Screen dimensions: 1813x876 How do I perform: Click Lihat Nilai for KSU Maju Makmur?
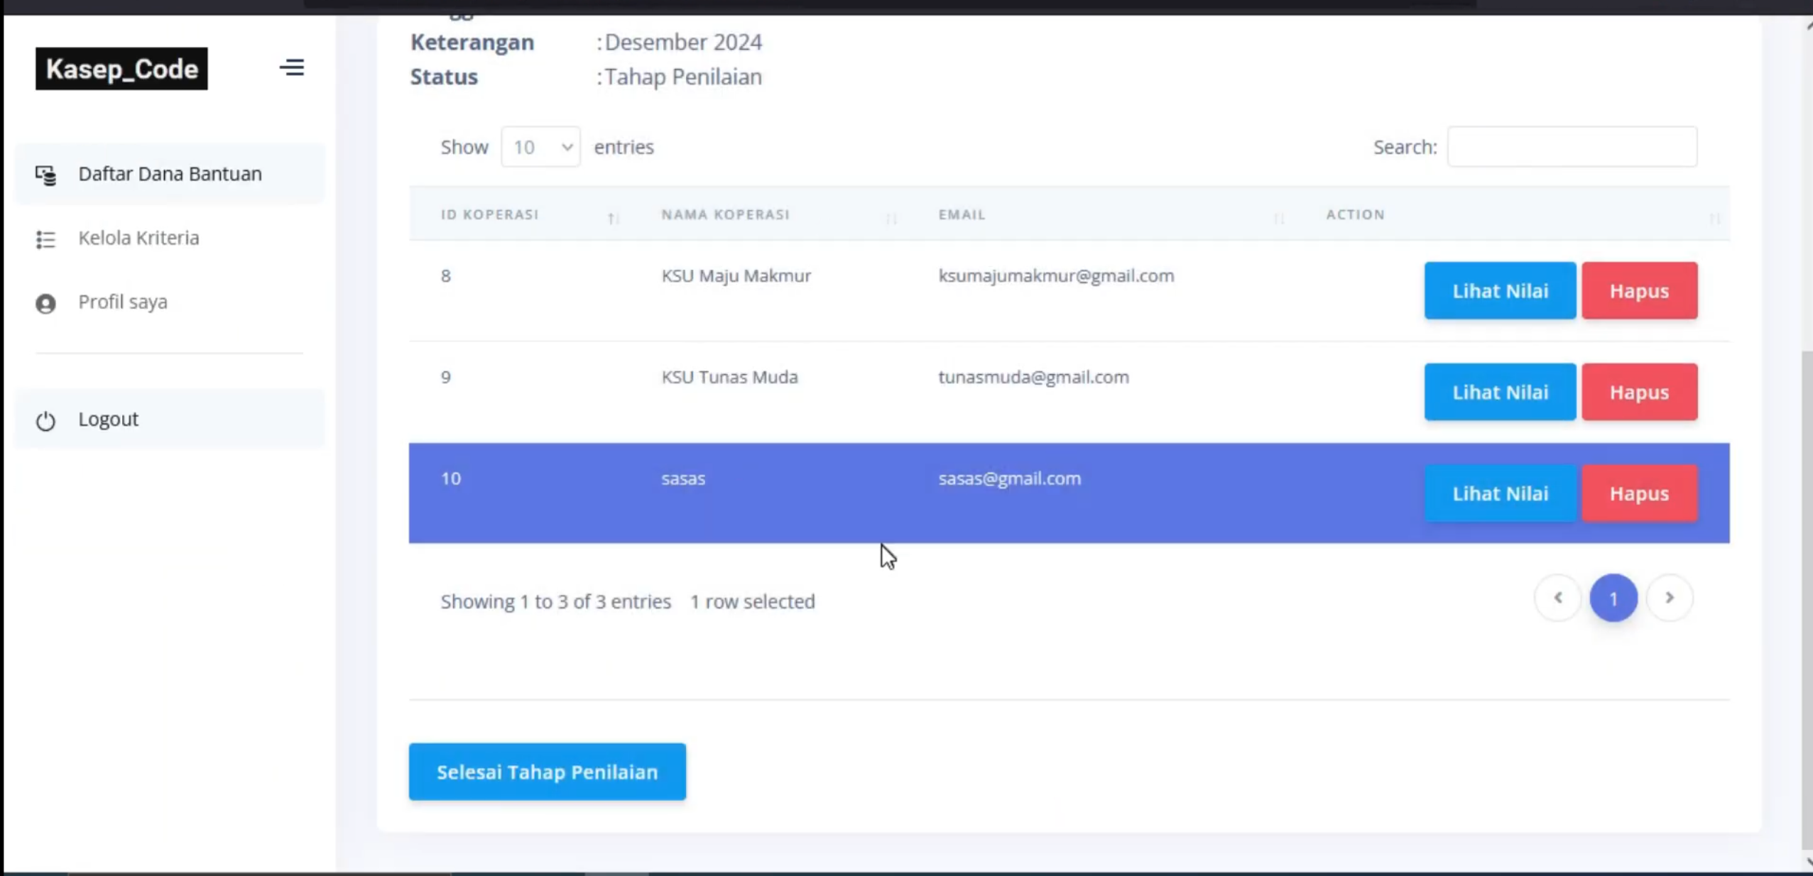[1500, 290]
